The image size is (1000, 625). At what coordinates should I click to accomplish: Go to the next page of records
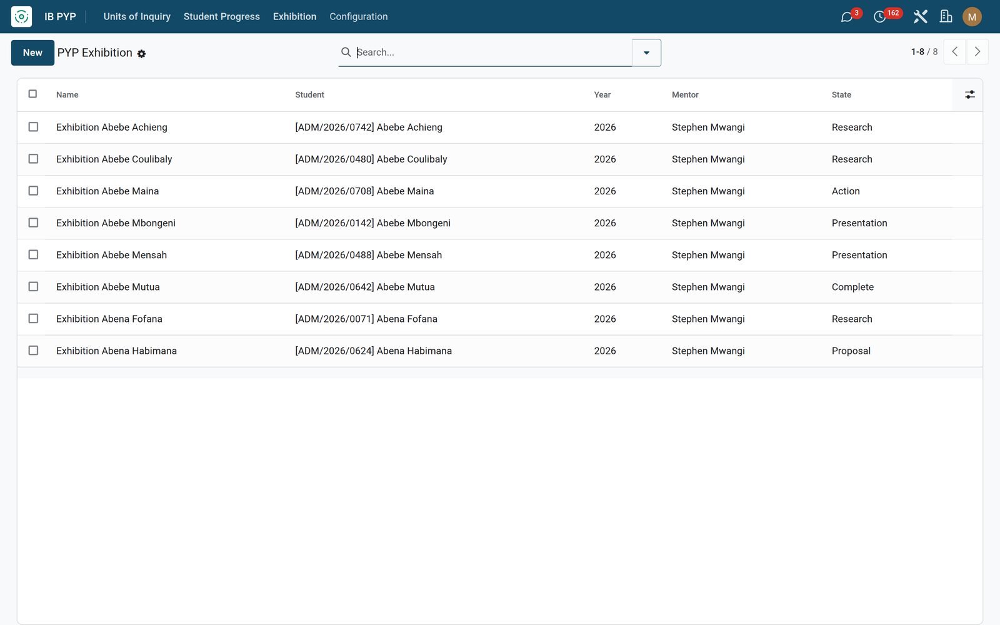tap(977, 52)
